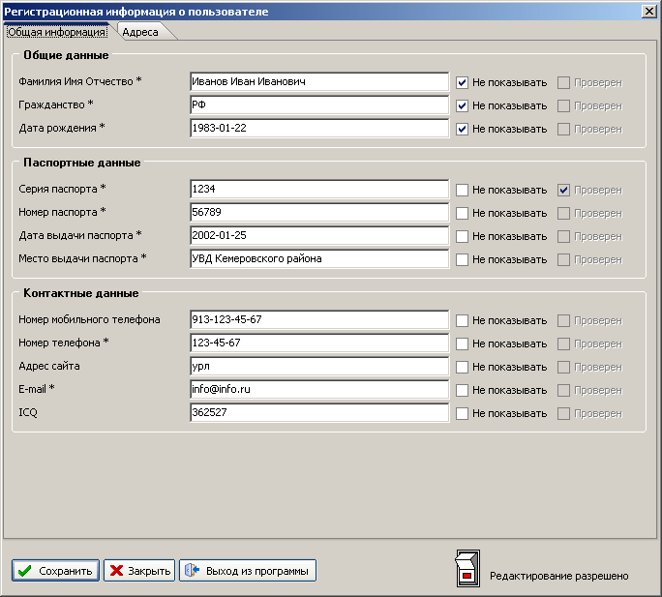The image size is (662, 597).
Task: Check 'Не показывать' for E-mail
Action: point(463,390)
